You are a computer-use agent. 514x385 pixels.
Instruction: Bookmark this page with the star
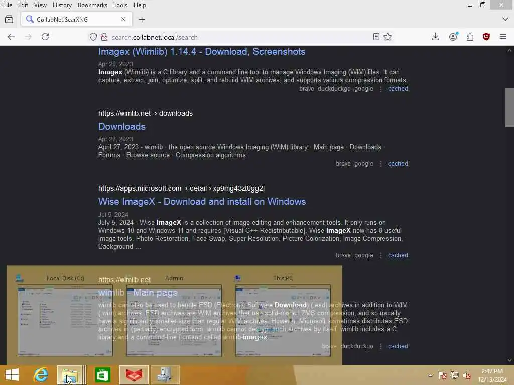[388, 37]
